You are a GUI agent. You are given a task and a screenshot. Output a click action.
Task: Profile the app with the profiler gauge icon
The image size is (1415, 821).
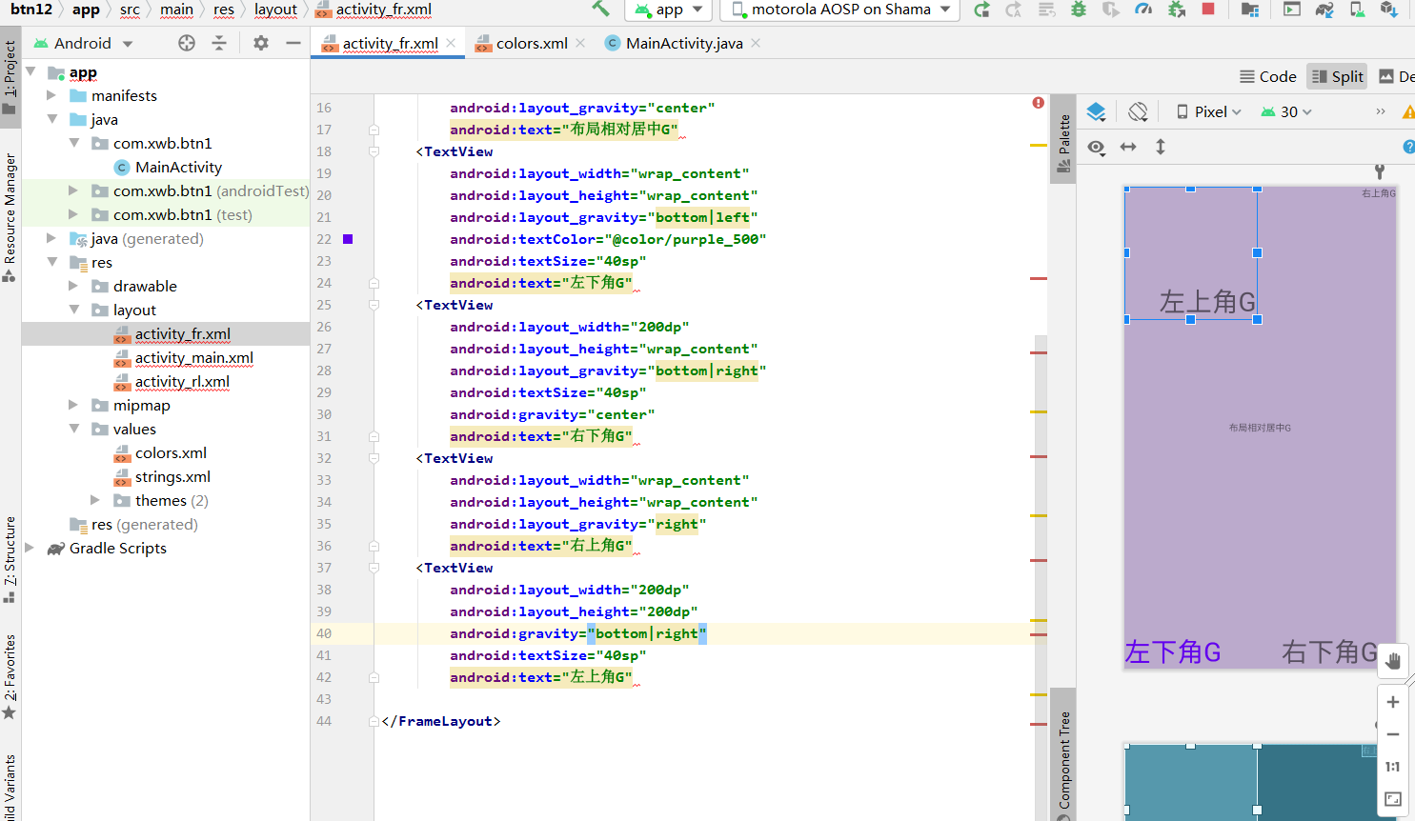tap(1142, 10)
